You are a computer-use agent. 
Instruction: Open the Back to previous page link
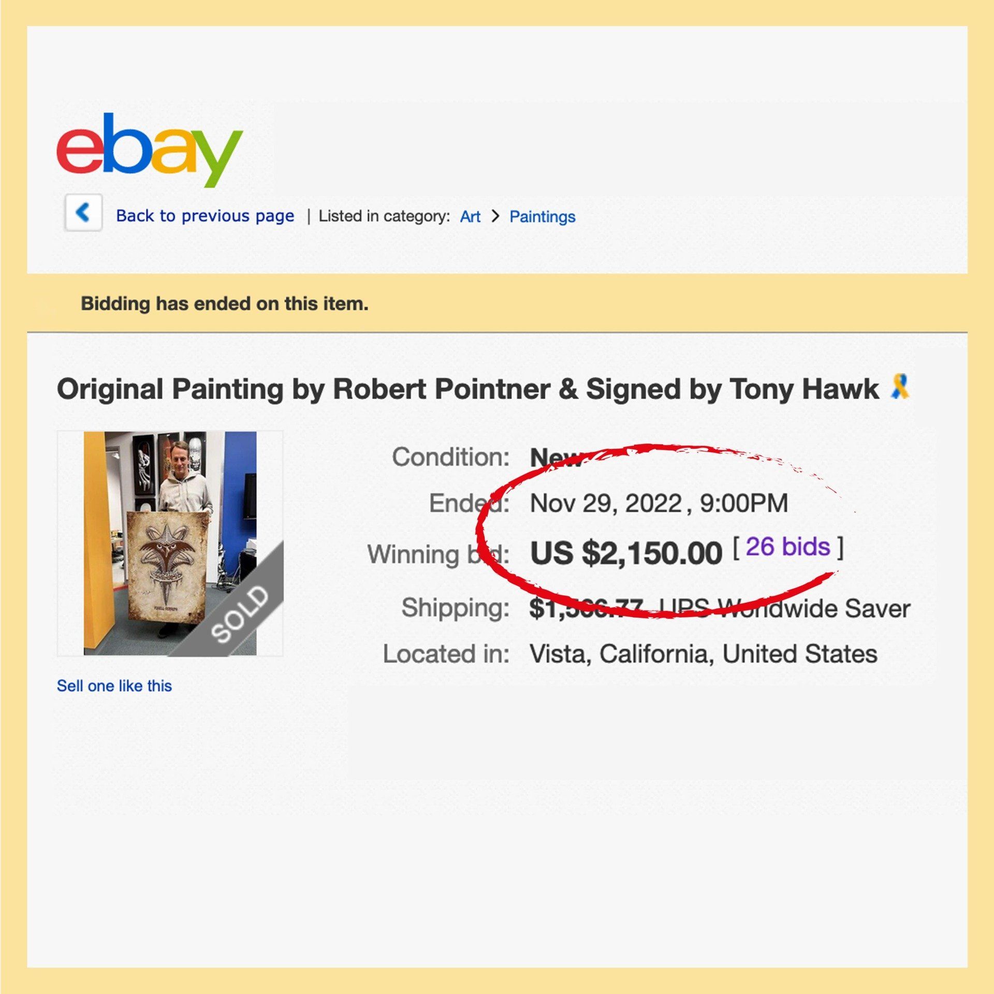pos(205,216)
